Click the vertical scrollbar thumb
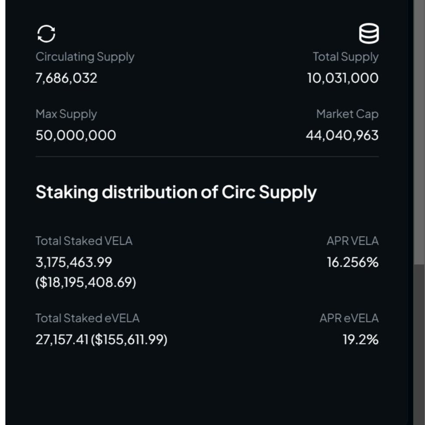Viewport: 425px width, 425px height. 419,131
